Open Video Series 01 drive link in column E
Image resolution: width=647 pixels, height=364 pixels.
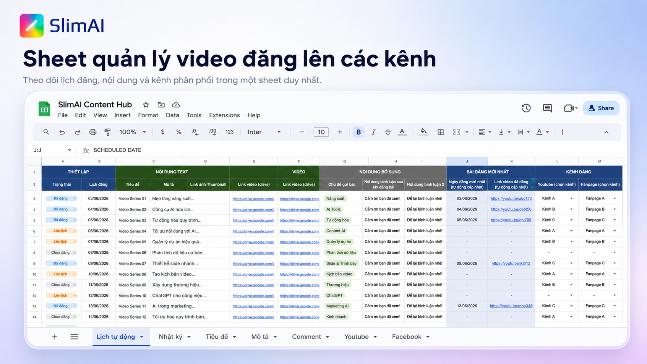253,199
